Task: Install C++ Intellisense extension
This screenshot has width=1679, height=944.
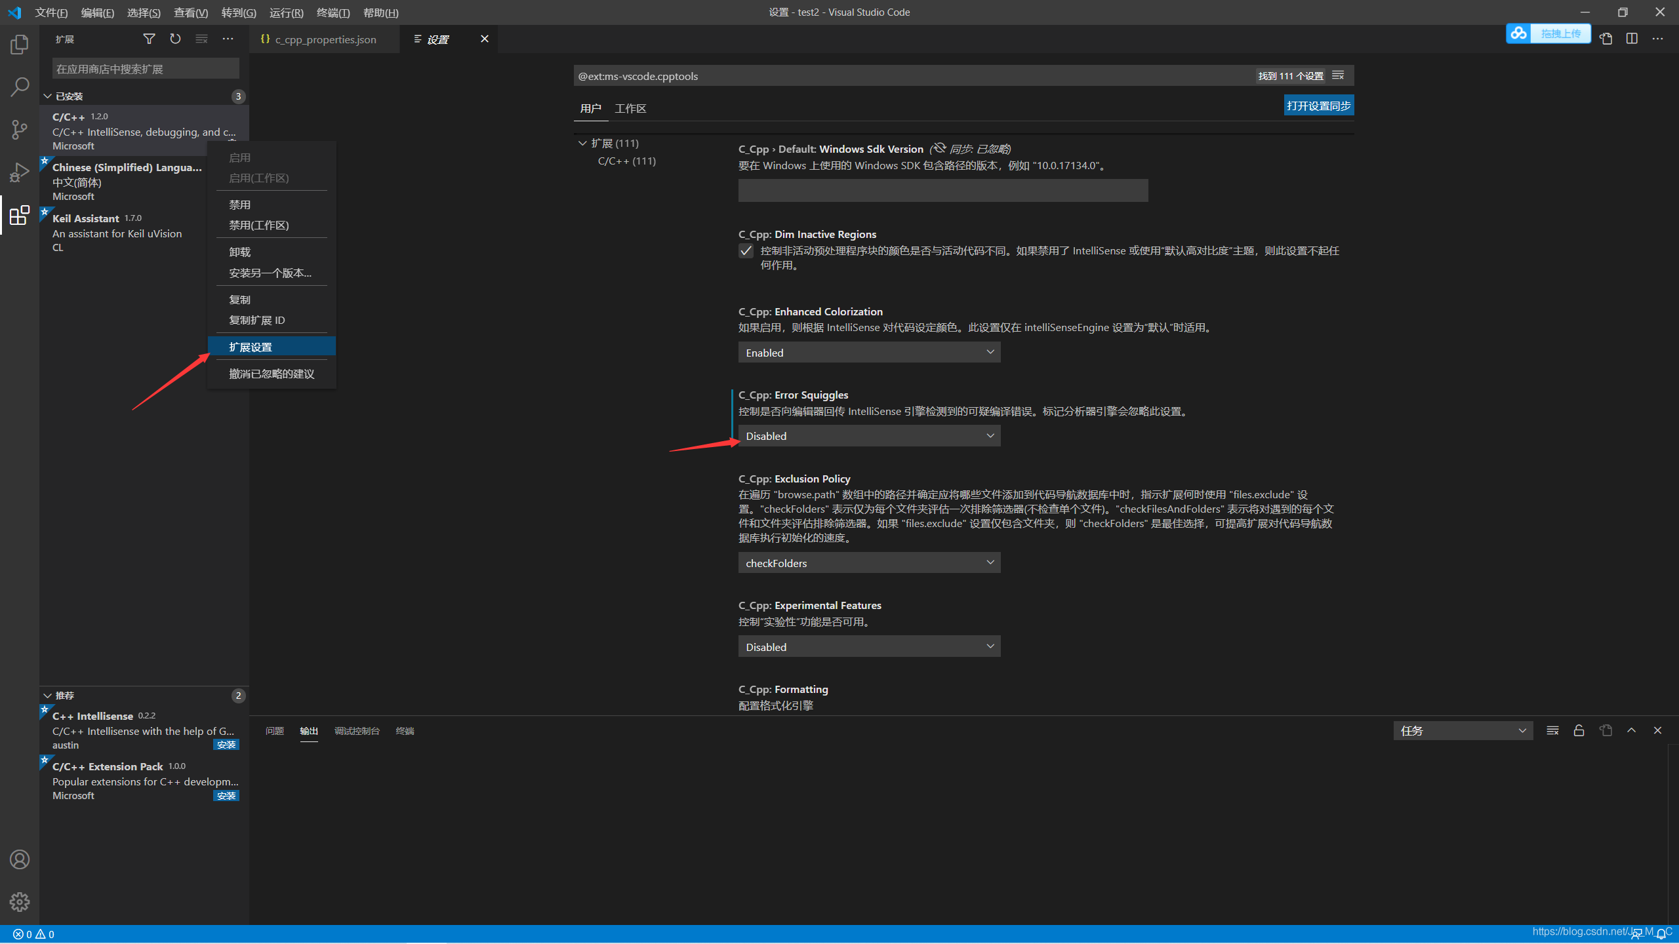Action: pos(226,745)
